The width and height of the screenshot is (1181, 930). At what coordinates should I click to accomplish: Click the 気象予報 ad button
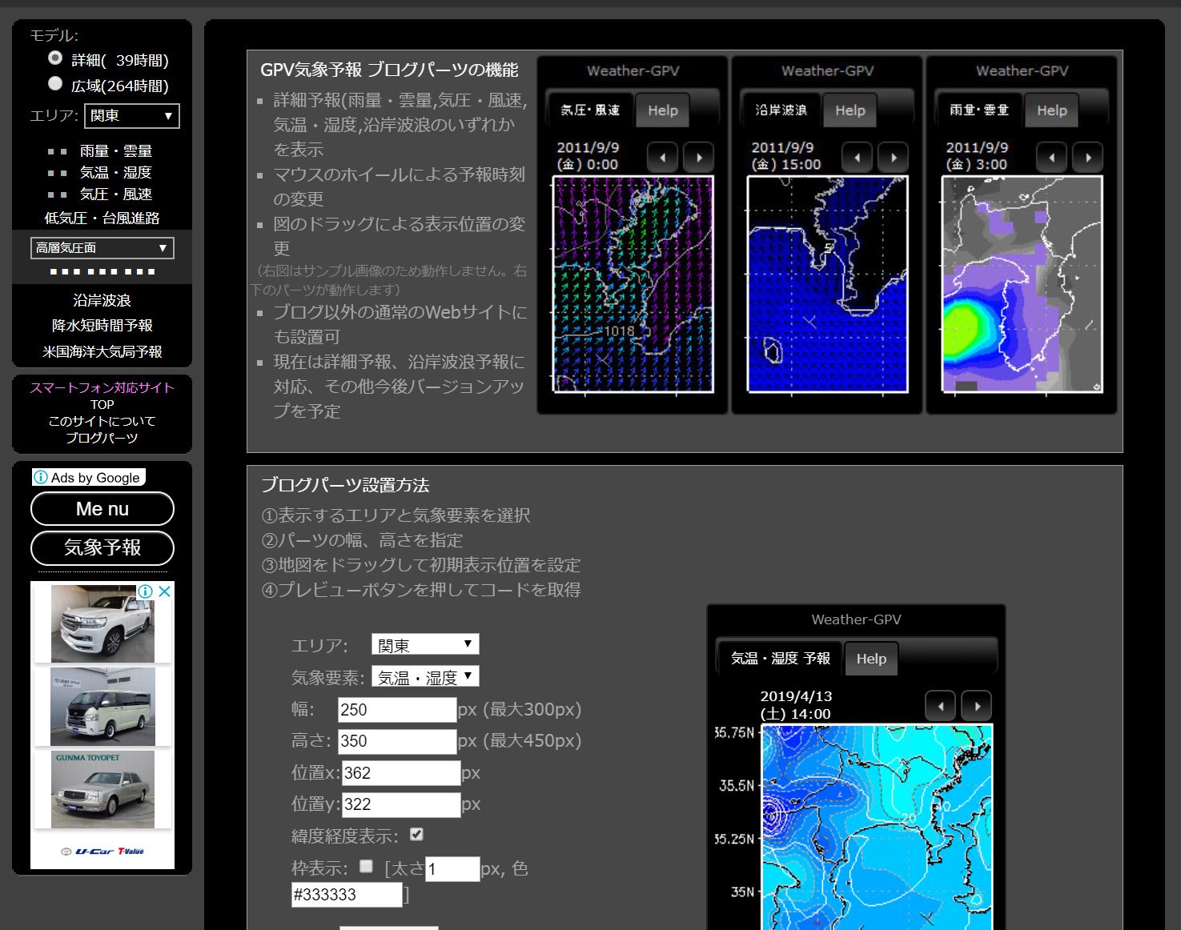pyautogui.click(x=102, y=548)
